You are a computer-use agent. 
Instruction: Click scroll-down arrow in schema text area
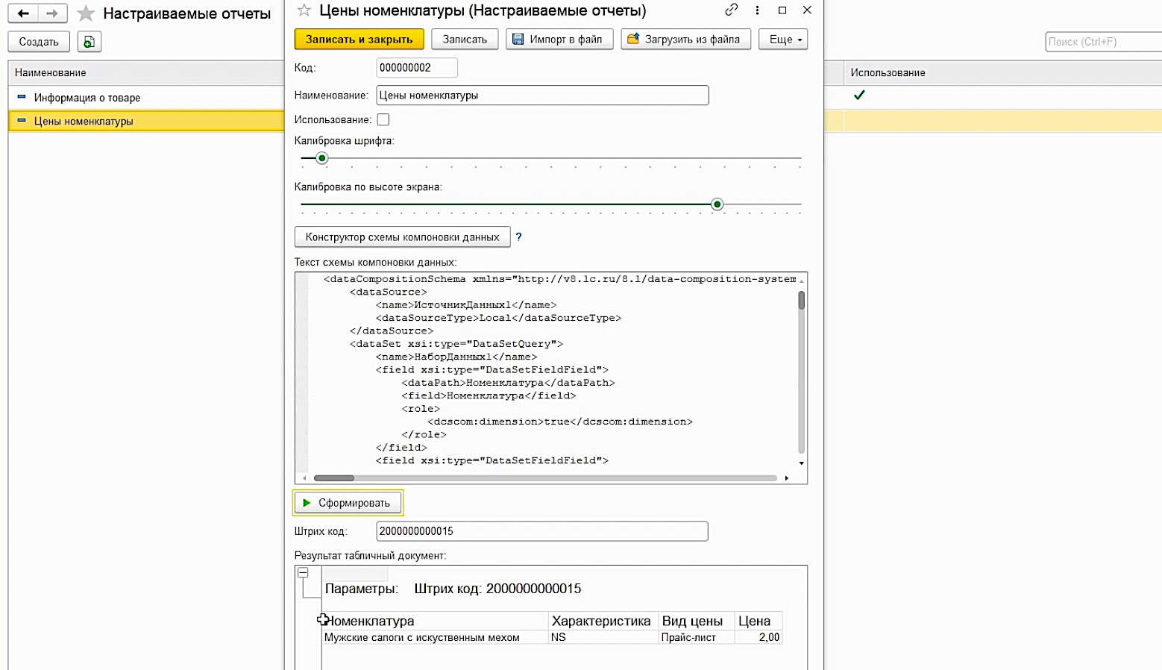pos(802,463)
